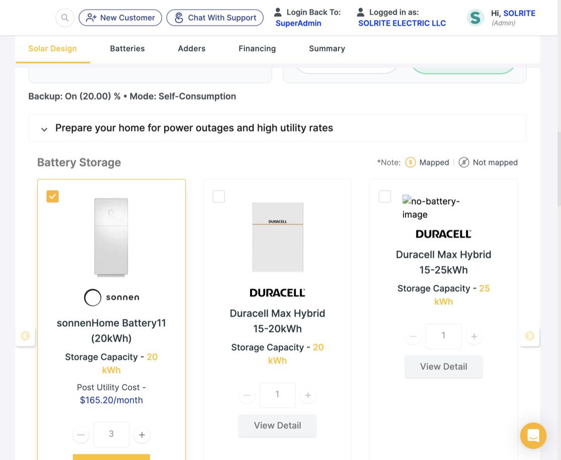This screenshot has height=460, width=561.
Task: Switch to the Solar Design tab
Action: coord(53,49)
